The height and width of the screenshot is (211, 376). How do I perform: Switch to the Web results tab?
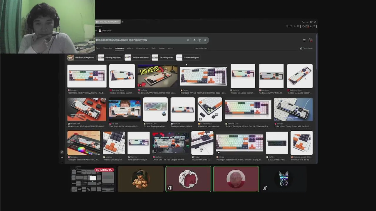click(153, 48)
